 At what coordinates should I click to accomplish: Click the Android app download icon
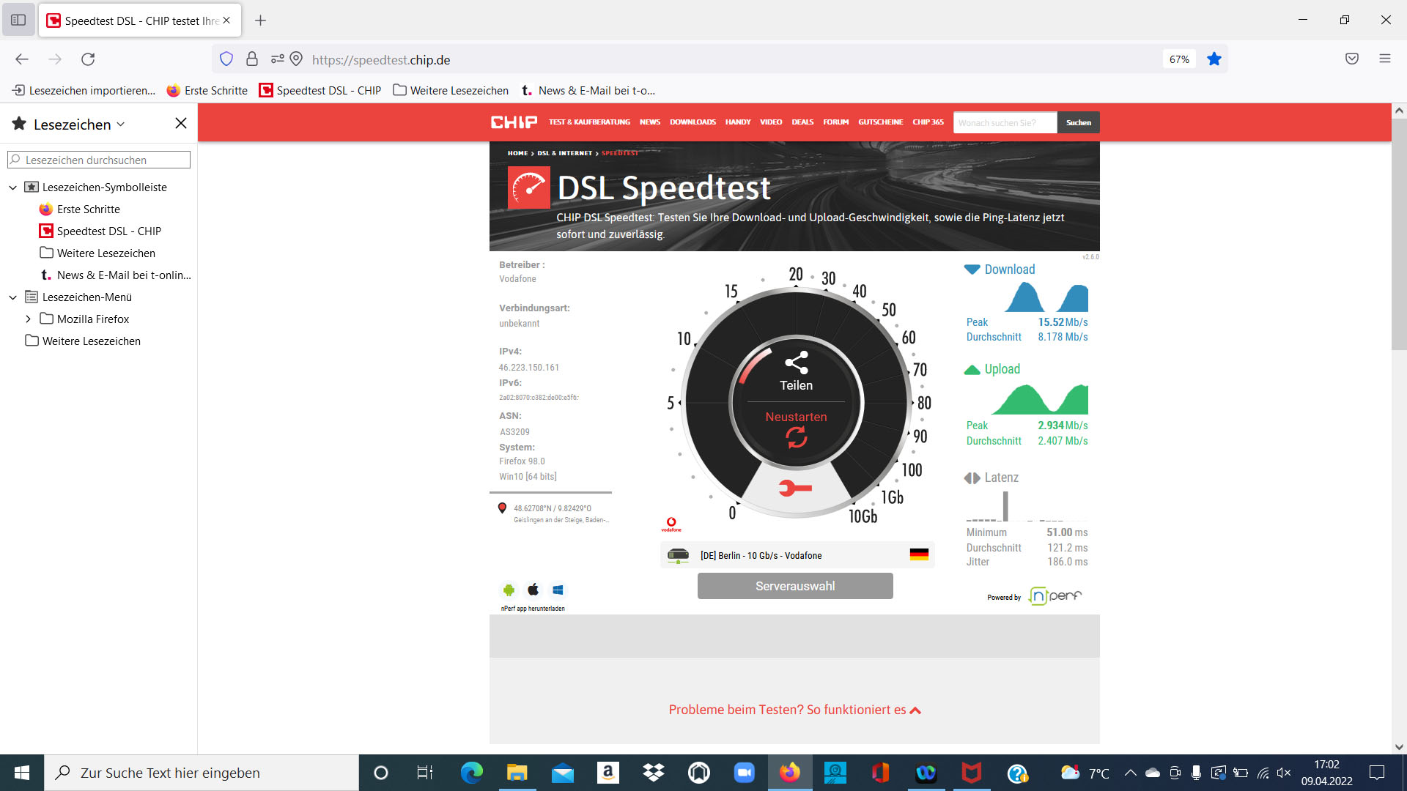click(509, 590)
